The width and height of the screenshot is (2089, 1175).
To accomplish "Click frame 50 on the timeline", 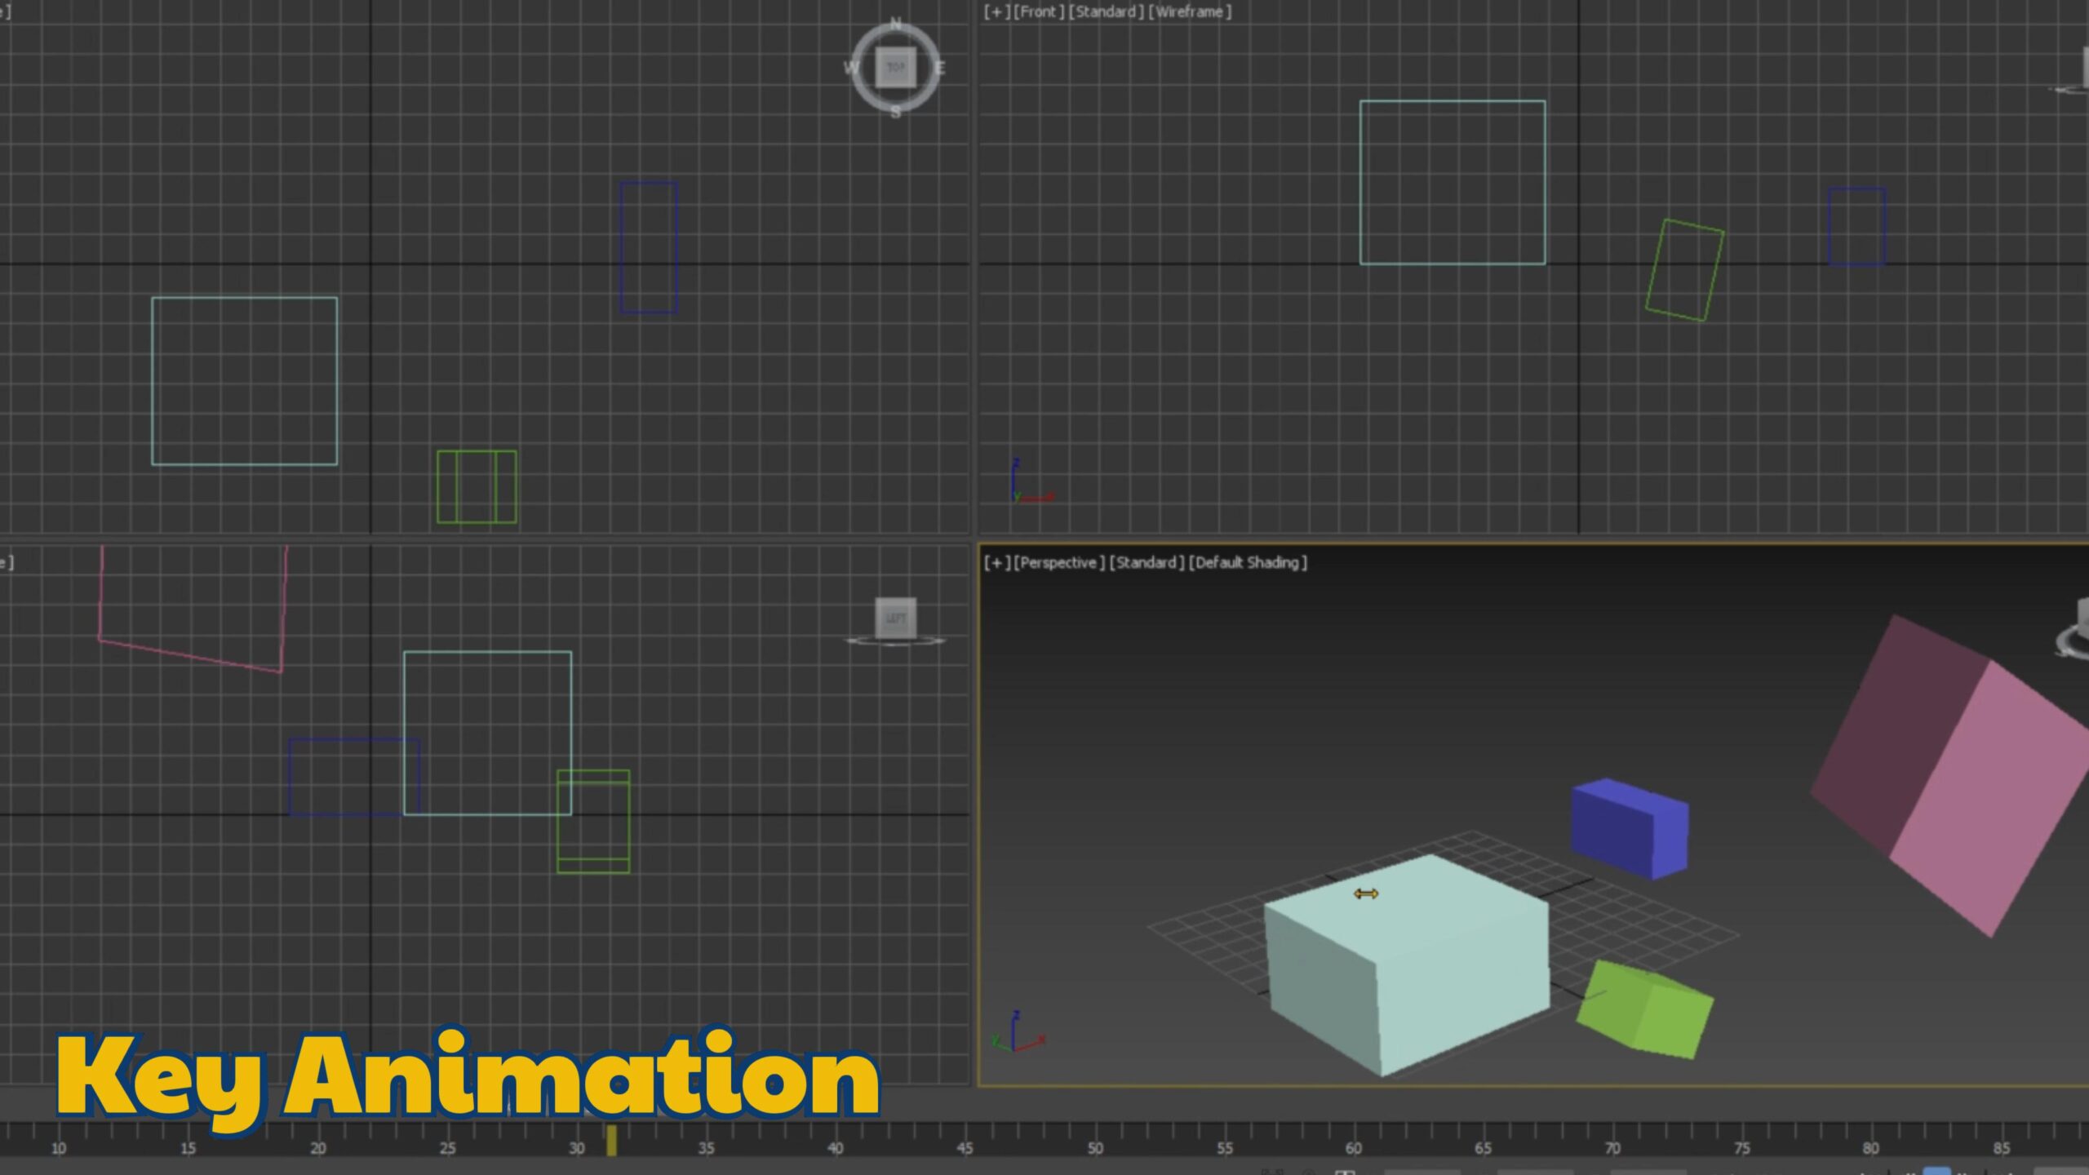I will click(x=1095, y=1148).
